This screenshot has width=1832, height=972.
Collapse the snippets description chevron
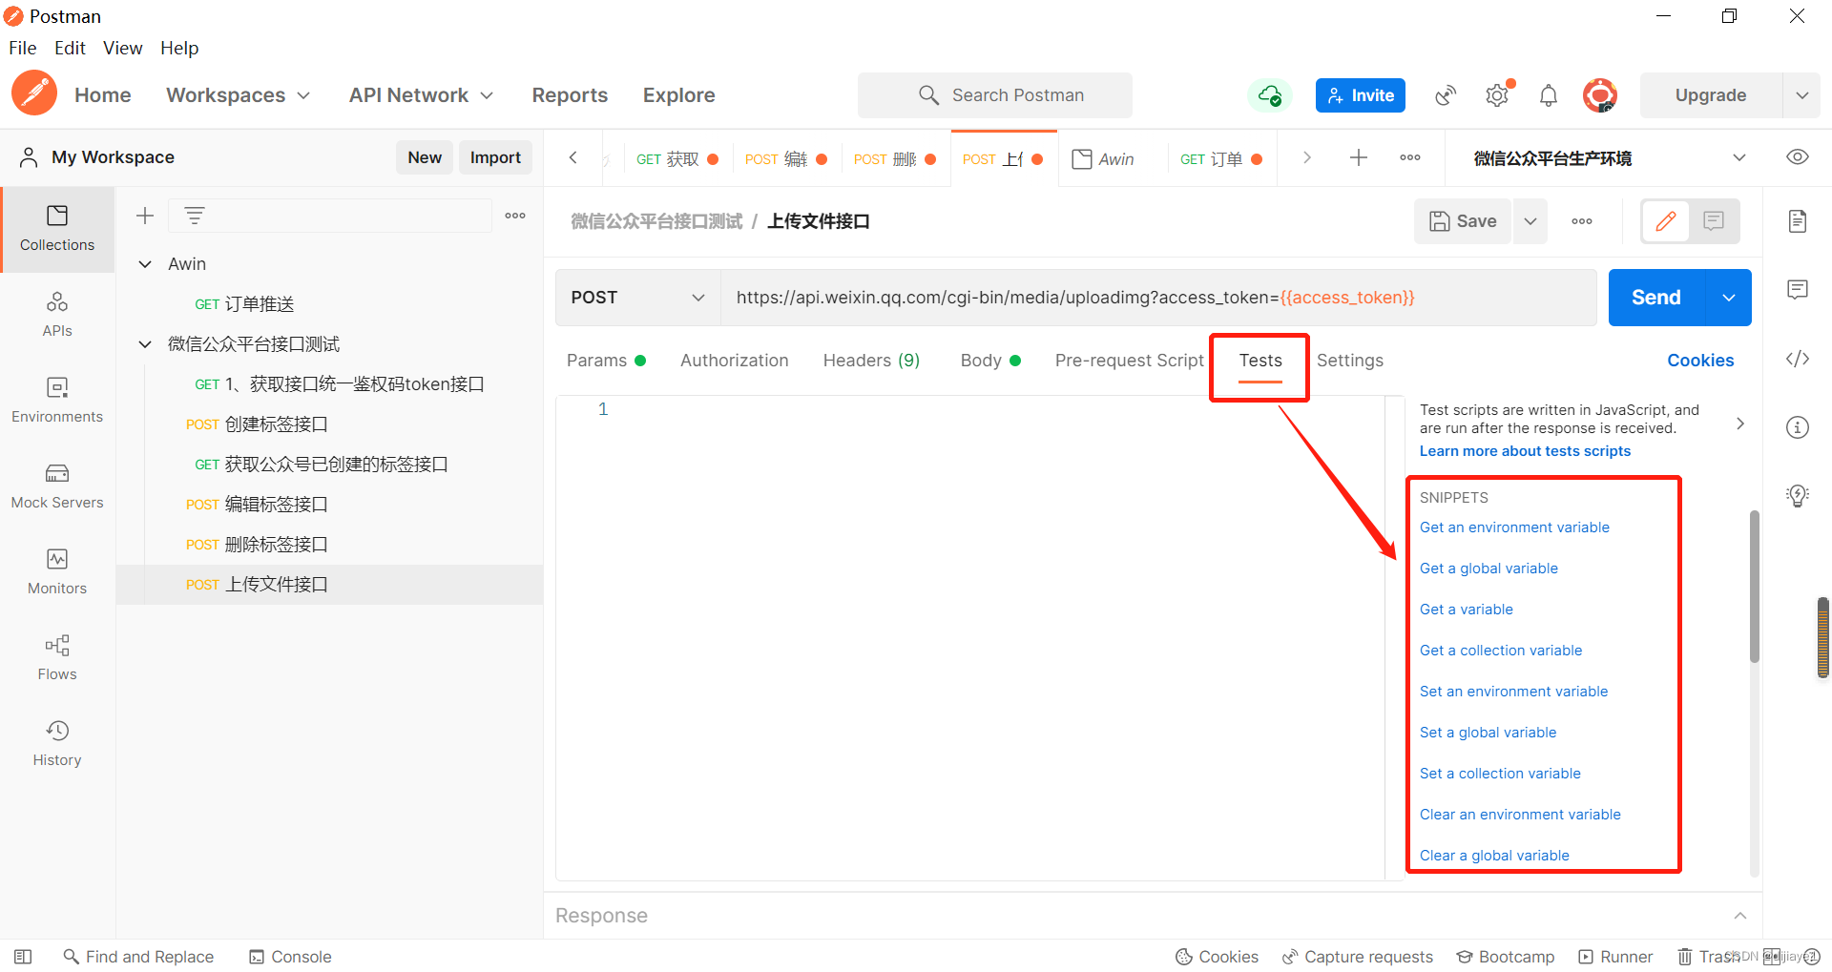pyautogui.click(x=1740, y=424)
